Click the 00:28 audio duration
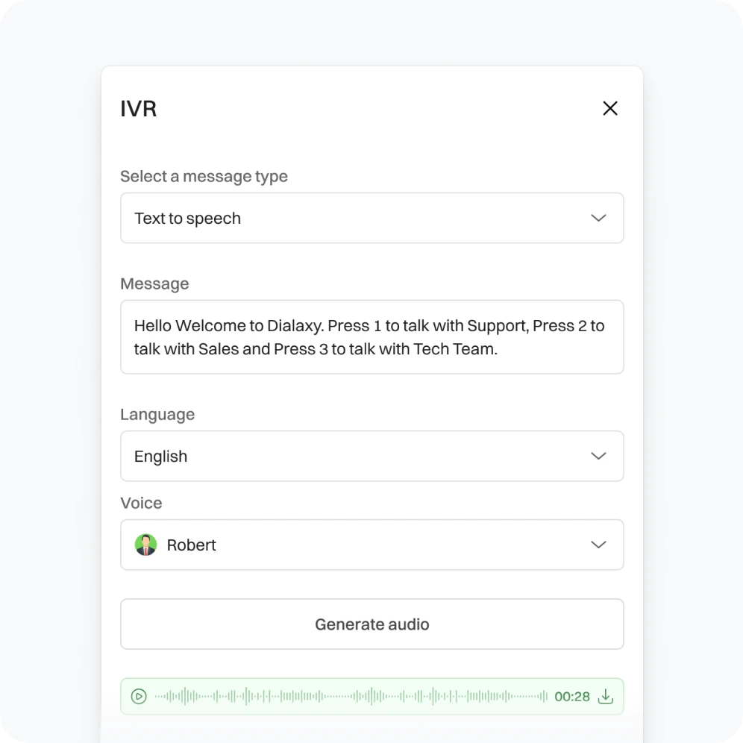This screenshot has width=743, height=743. pos(572,697)
